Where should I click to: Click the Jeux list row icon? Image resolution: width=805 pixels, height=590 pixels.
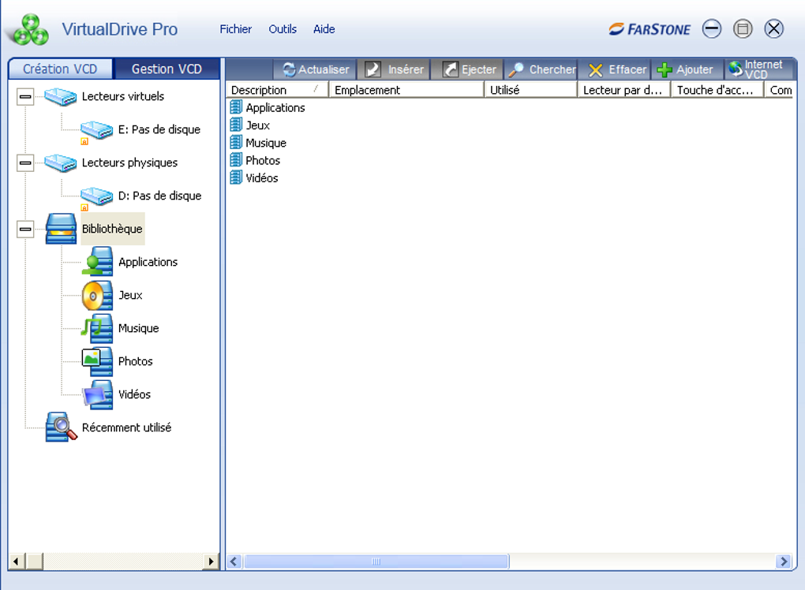coord(236,125)
